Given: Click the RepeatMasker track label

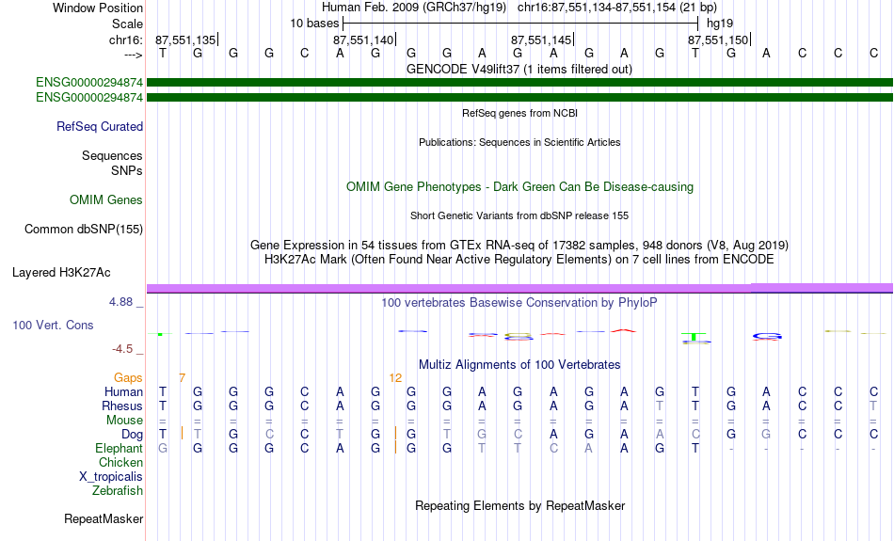Looking at the screenshot, I should coord(104,519).
